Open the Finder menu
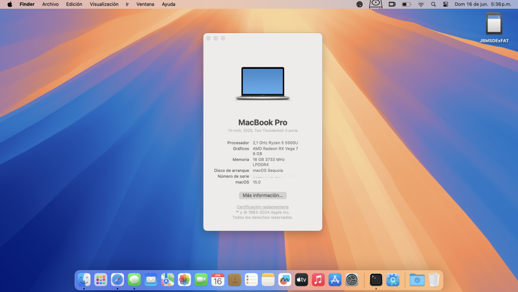This screenshot has width=518, height=292. pos(27,4)
